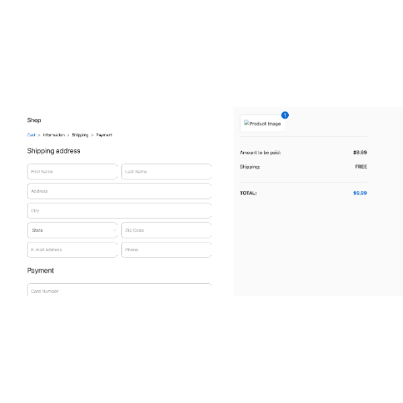Open the Payment breadcrumb step
This screenshot has height=403, width=403.
click(104, 135)
